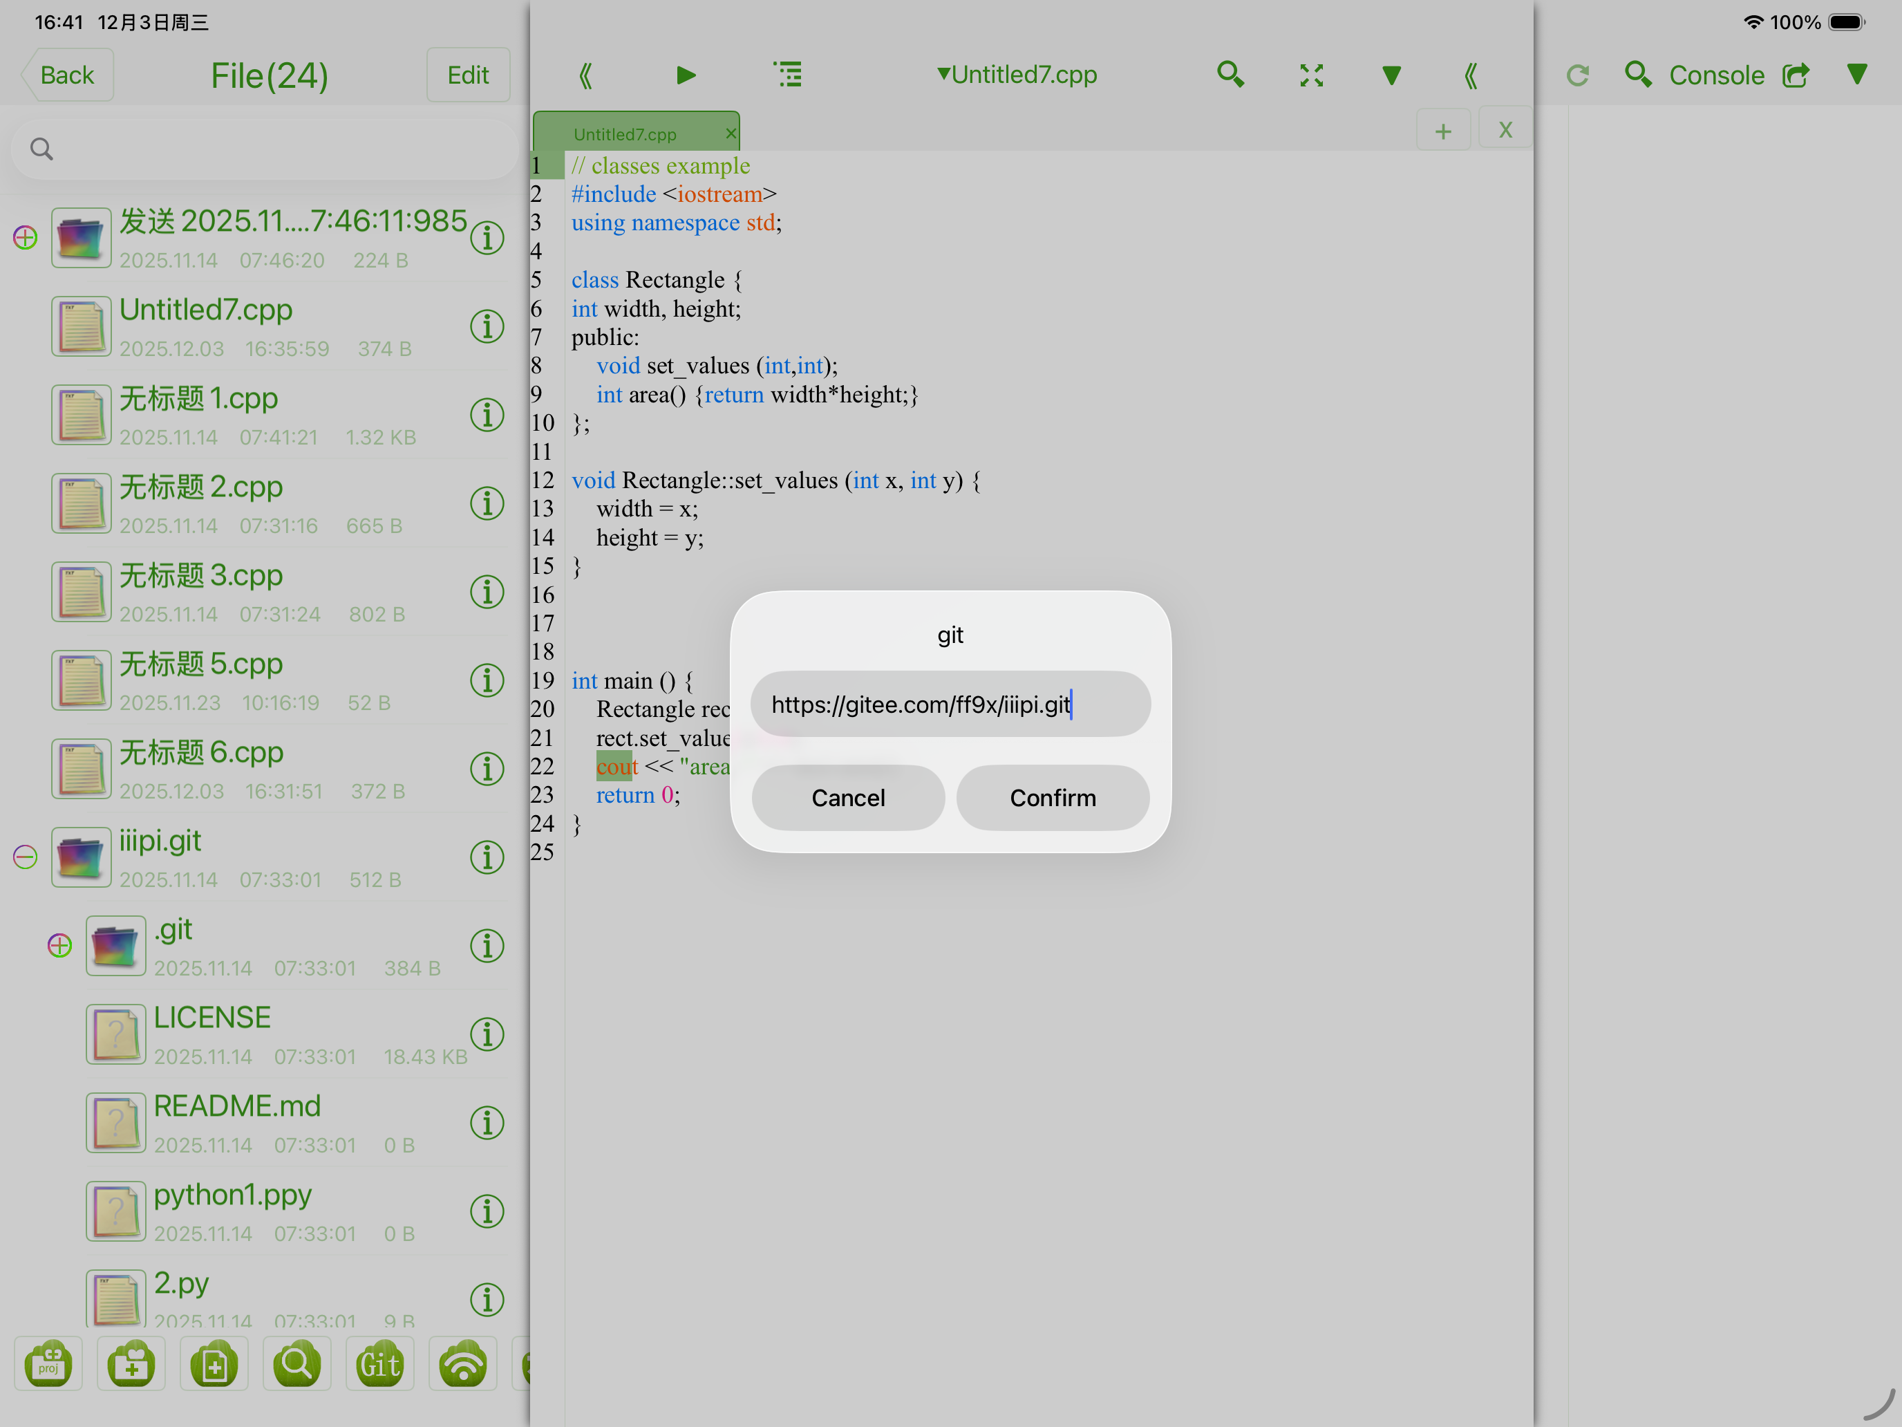Toggle fullscreen editor icon
Image resolution: width=1902 pixels, height=1427 pixels.
pyautogui.click(x=1310, y=75)
